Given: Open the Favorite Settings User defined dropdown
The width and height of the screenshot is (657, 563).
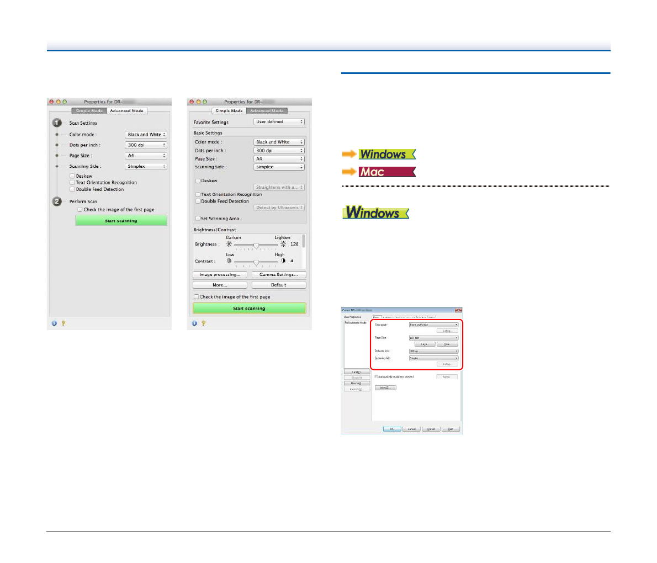Looking at the screenshot, I should point(279,122).
